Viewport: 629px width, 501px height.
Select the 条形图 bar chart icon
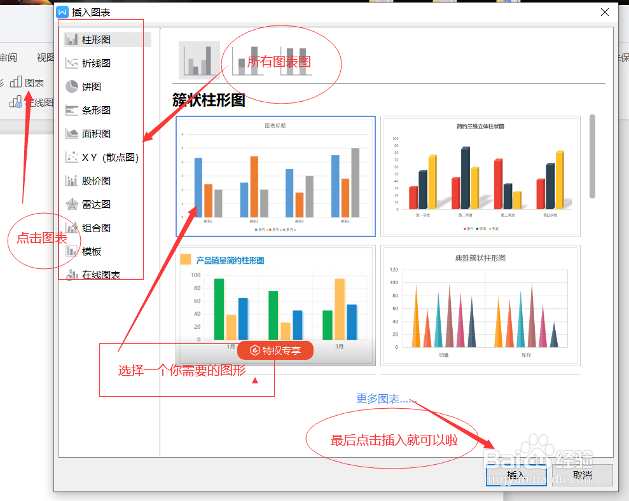click(72, 110)
